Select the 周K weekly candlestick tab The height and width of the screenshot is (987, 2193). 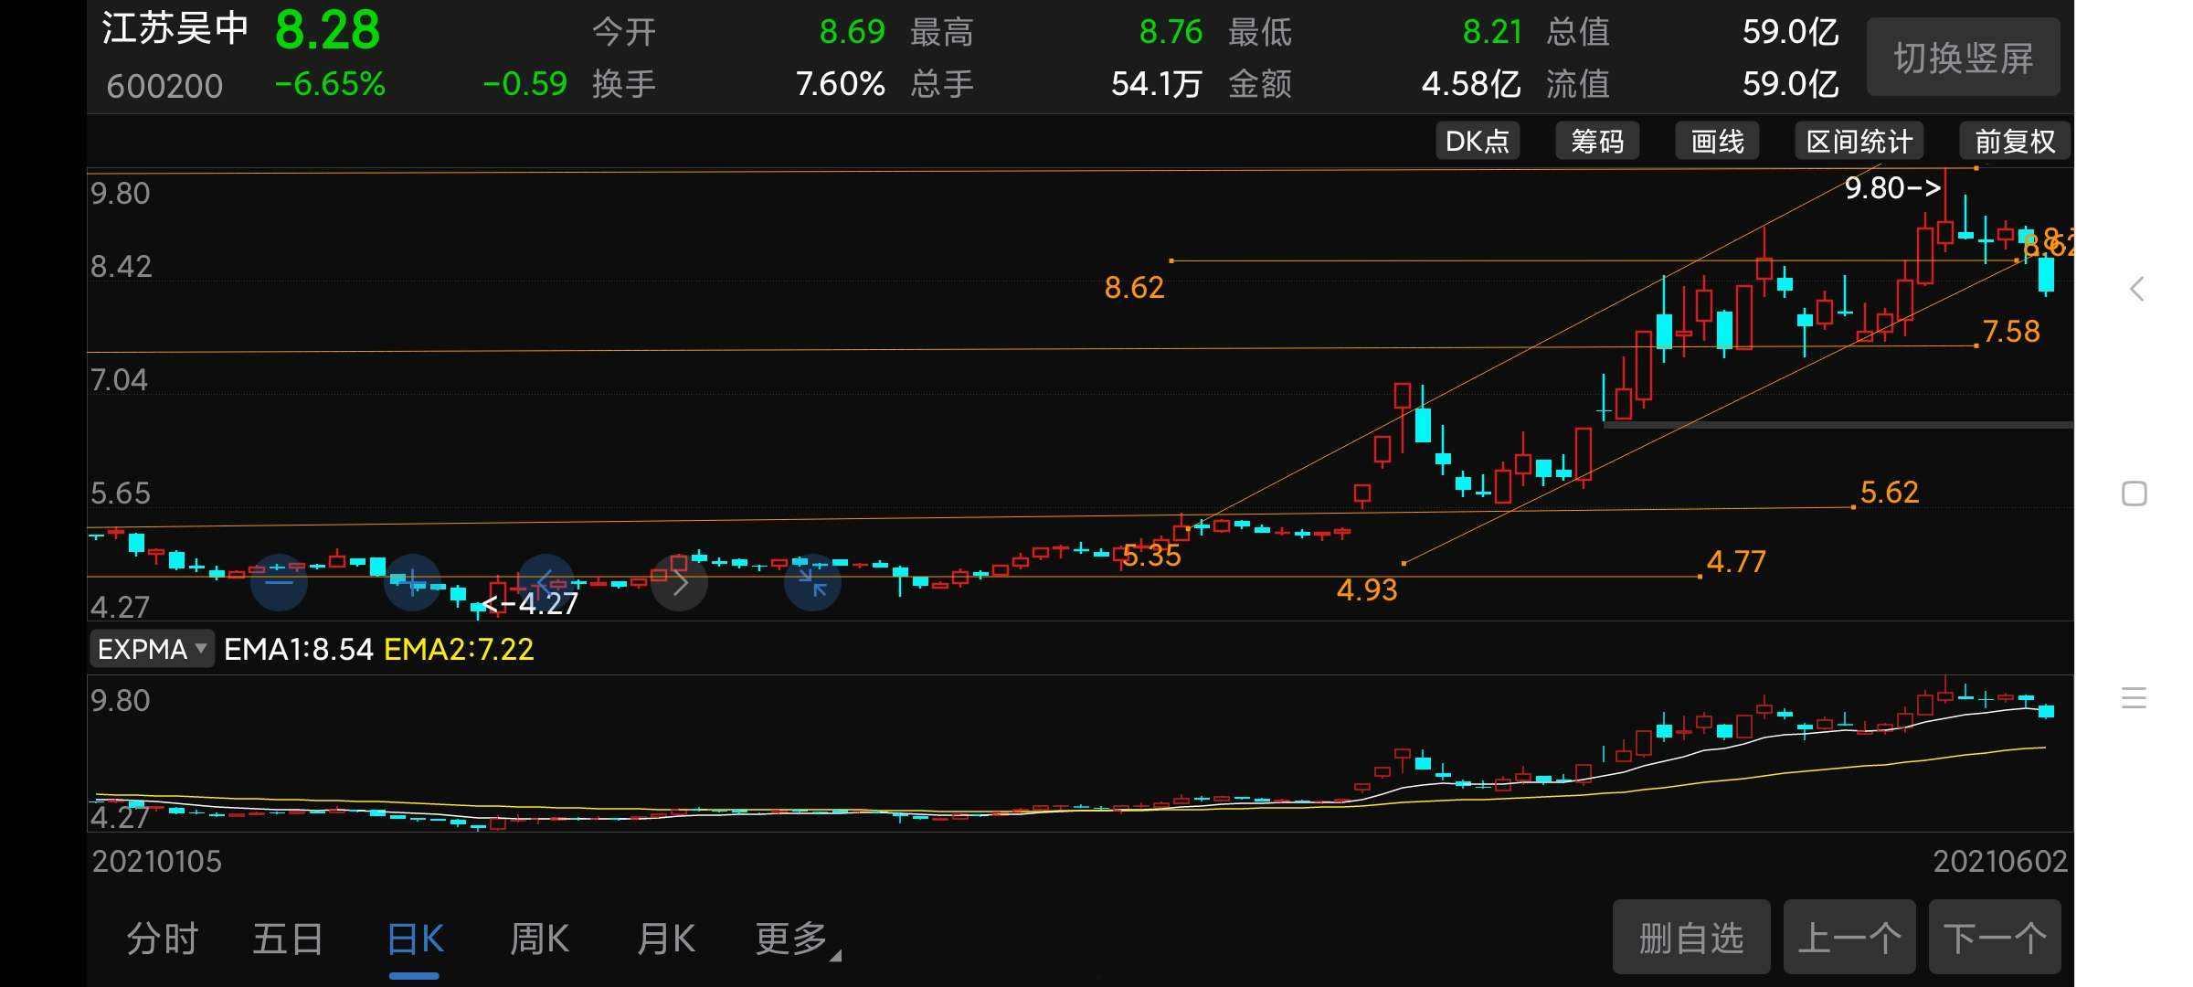pos(540,939)
